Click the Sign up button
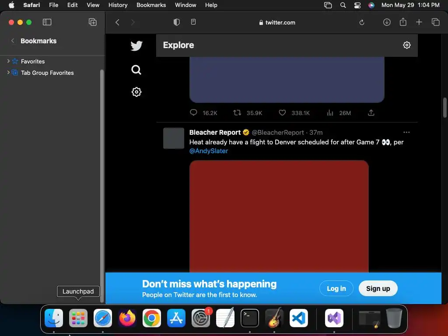 click(378, 289)
